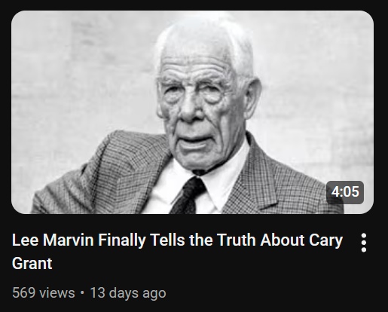Screen dimensions: 388x312
Task: Click the video title about Cary Grant
Action: [177, 252]
